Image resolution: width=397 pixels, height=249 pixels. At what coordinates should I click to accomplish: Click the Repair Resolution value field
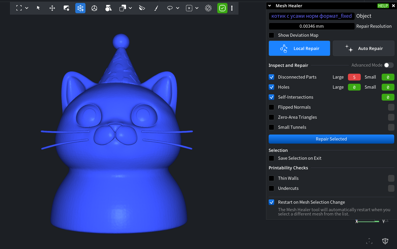[x=312, y=26]
